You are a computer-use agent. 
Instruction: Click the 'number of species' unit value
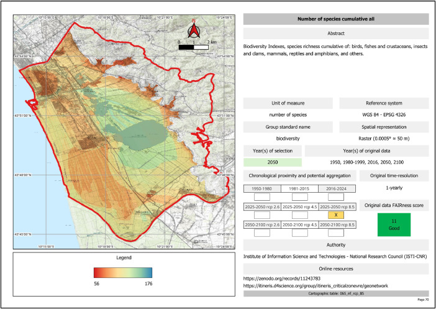tap(288, 114)
